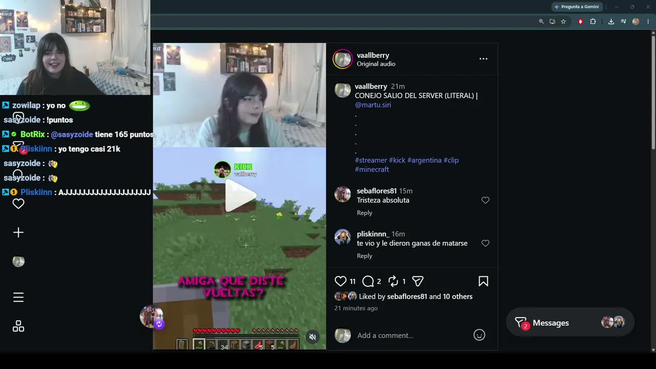This screenshot has height=369, width=656.
Task: Click the Create plus icon in sidebar
Action: pos(18,233)
